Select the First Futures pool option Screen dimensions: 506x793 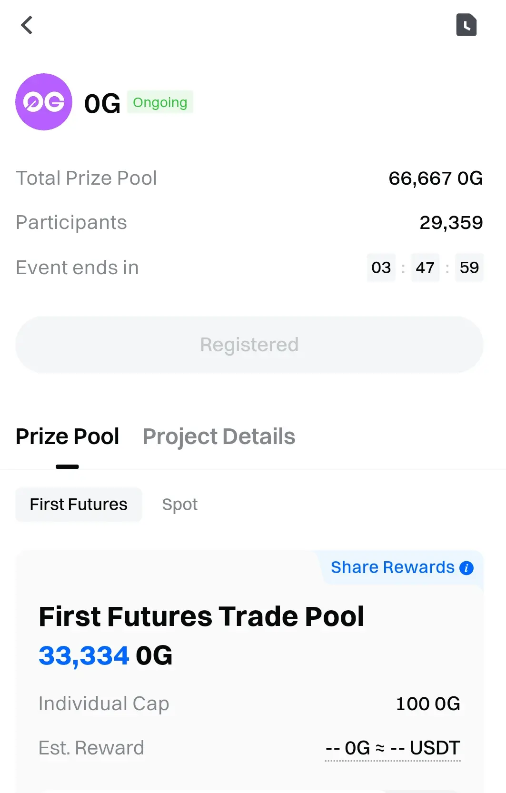click(x=79, y=505)
